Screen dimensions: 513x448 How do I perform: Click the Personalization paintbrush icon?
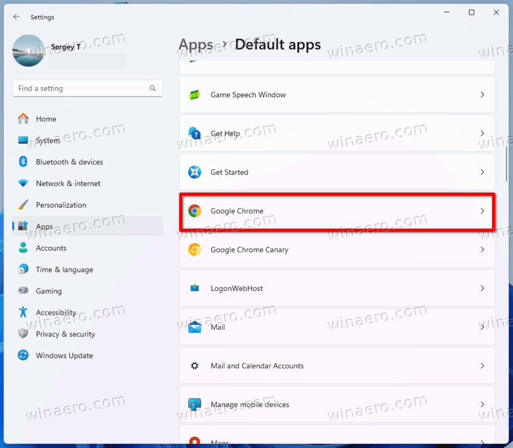point(23,205)
